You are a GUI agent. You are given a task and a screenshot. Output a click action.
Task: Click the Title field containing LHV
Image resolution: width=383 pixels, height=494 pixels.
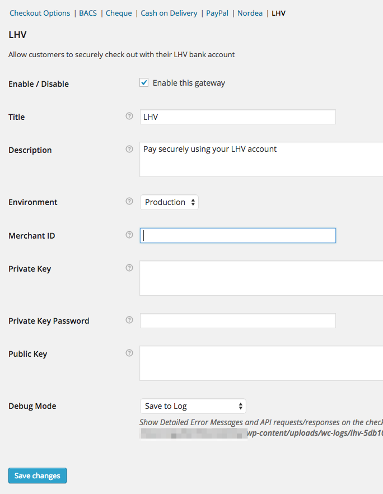[x=238, y=117]
